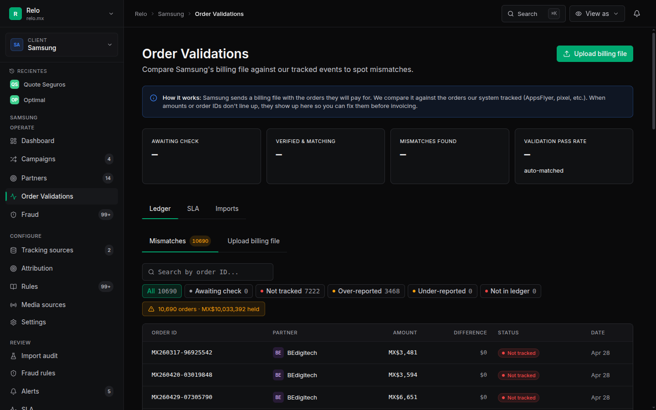656x410 pixels.
Task: Click the Relo green R logo
Action: click(x=15, y=14)
